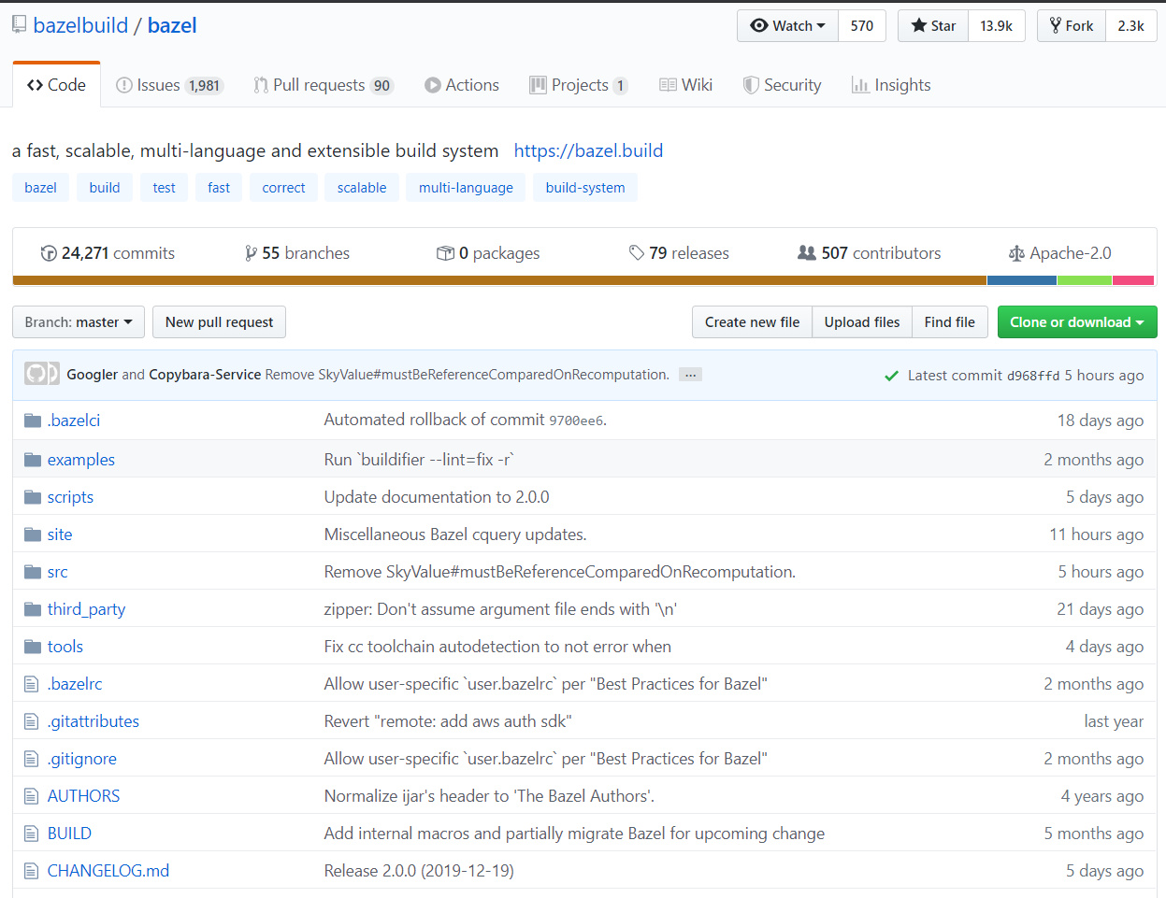Click the scripts folder icon

(33, 497)
